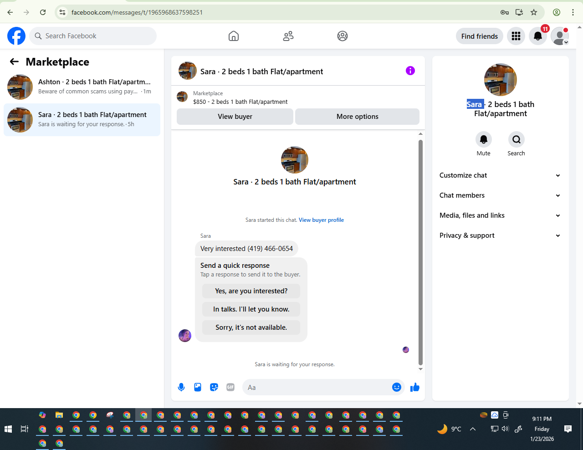Image resolution: width=583 pixels, height=450 pixels.
Task: Open the Chrome profile icon
Action: click(557, 12)
